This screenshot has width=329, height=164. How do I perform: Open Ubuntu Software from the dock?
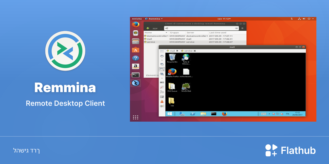tap(135, 50)
